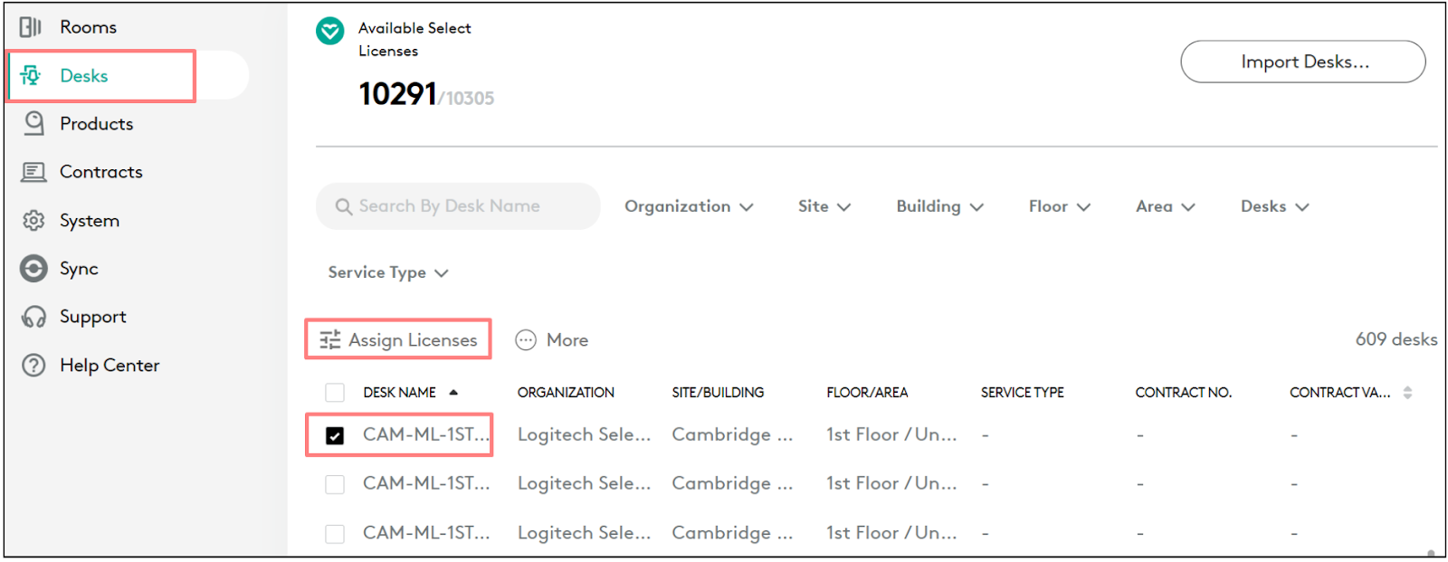Click the Search By Desk Name field
The height and width of the screenshot is (562, 1448).
457,205
